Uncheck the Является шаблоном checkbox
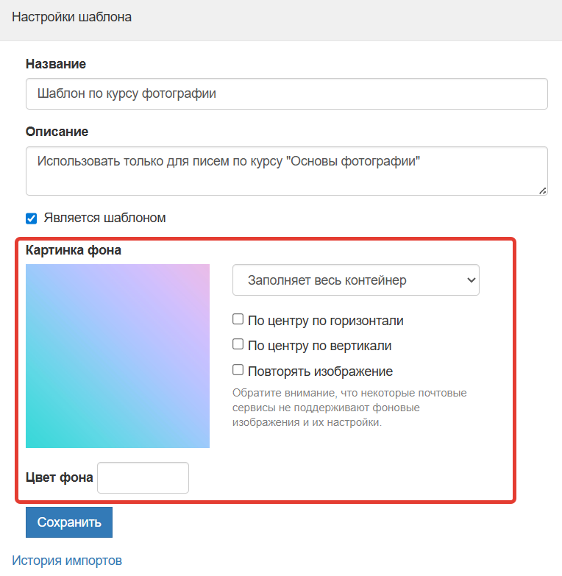 click(x=32, y=218)
